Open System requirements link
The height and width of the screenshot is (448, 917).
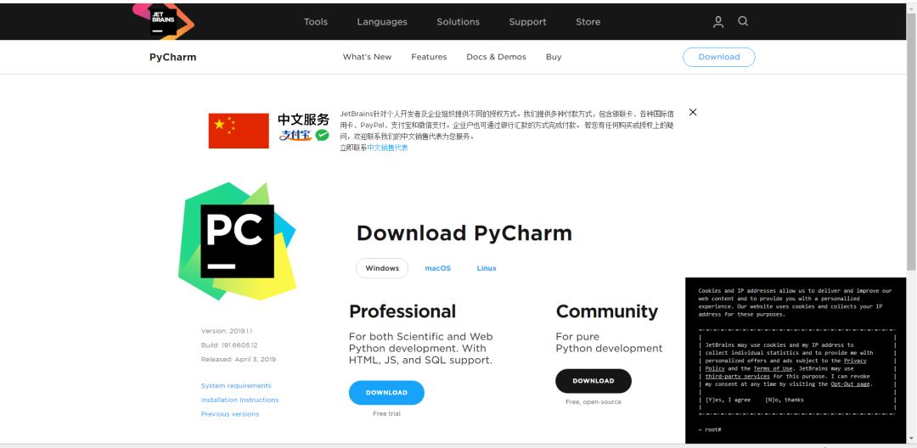pyautogui.click(x=236, y=385)
